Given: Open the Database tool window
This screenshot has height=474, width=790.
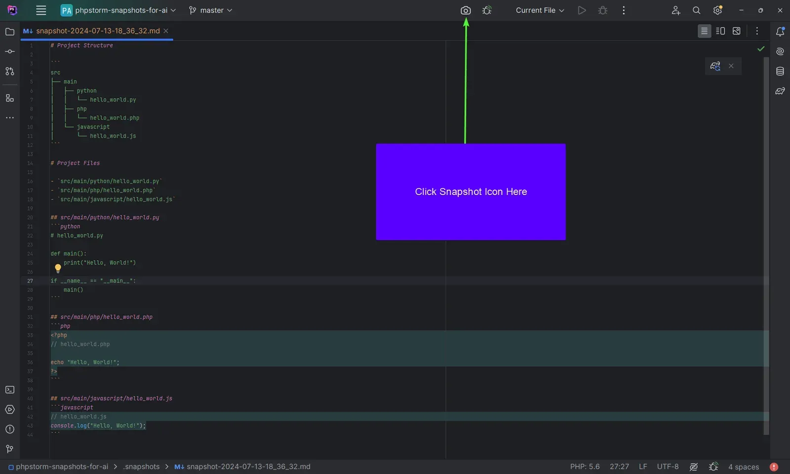Looking at the screenshot, I should pos(780,72).
